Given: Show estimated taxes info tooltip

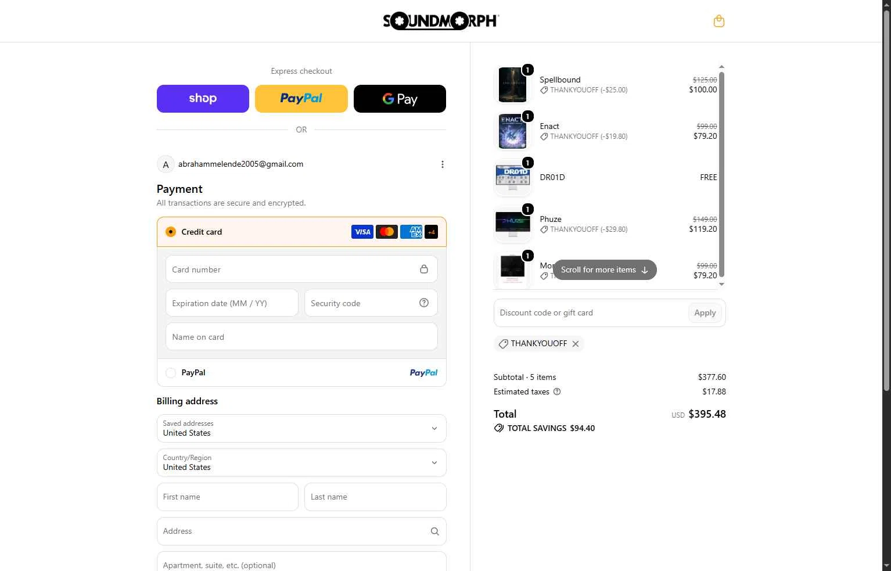Looking at the screenshot, I should click(x=557, y=392).
